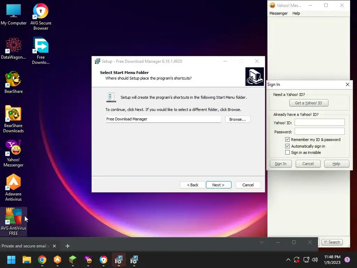Click the Y! Search button
357x268 pixels.
[x=332, y=242]
